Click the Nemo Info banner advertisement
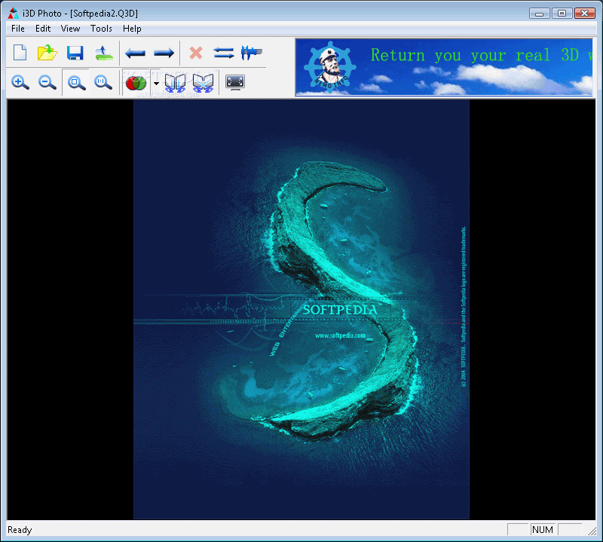This screenshot has width=603, height=542. 444,67
